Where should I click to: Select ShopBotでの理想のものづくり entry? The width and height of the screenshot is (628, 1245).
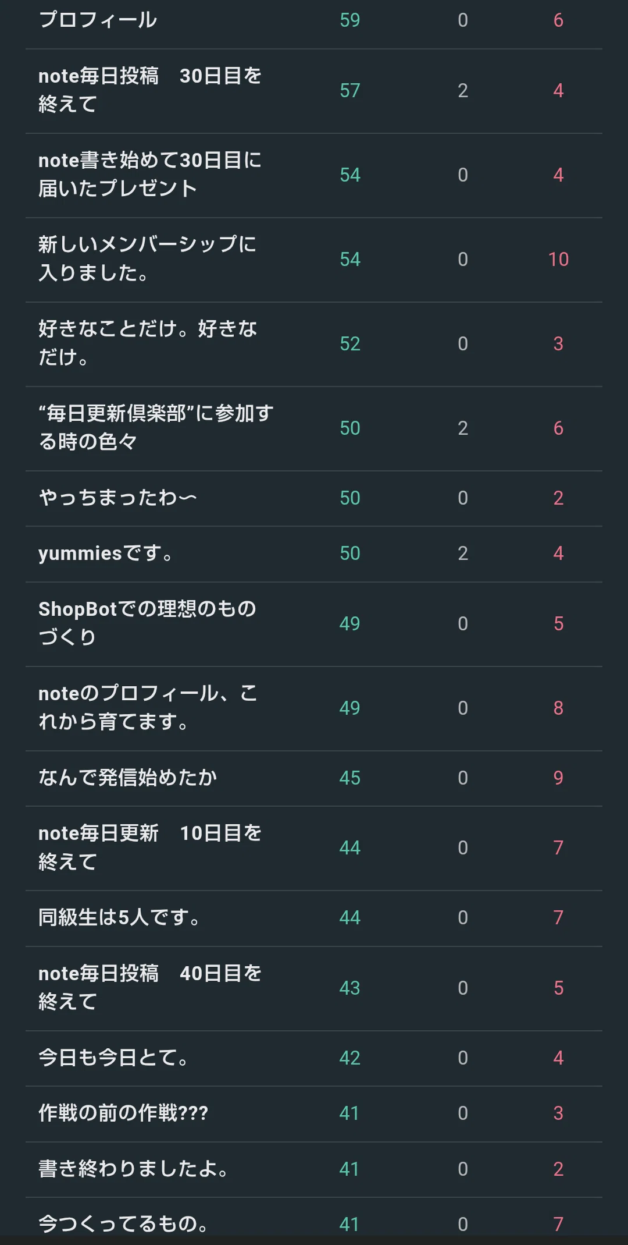pyautogui.click(x=314, y=624)
